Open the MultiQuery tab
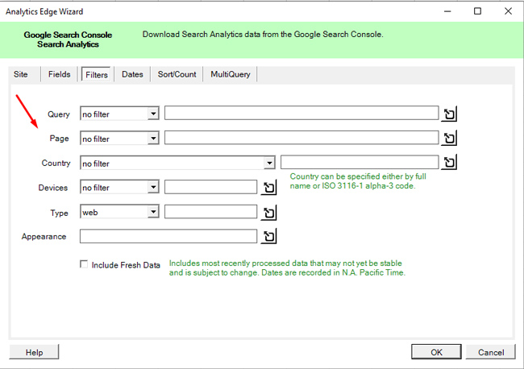524x369 pixels. click(231, 74)
